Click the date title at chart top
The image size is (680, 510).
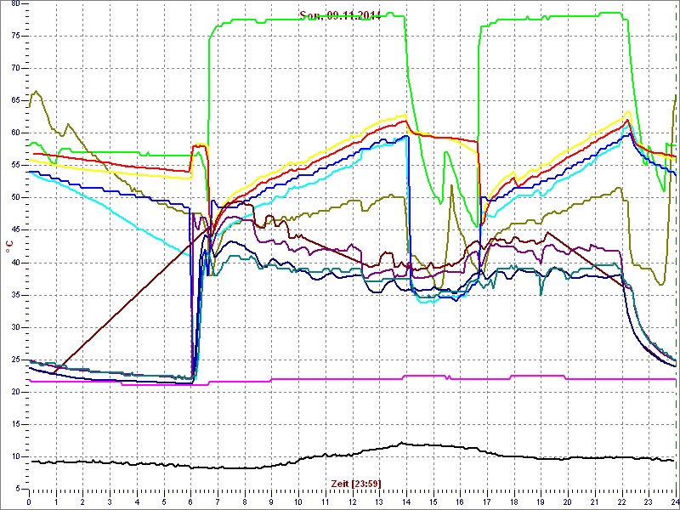coord(340,15)
